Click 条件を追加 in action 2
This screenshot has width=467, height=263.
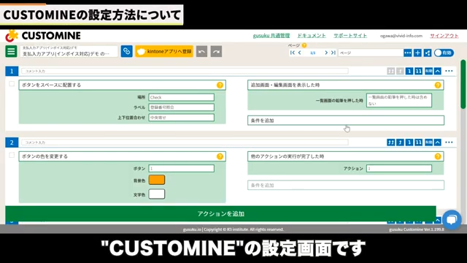pos(345,185)
